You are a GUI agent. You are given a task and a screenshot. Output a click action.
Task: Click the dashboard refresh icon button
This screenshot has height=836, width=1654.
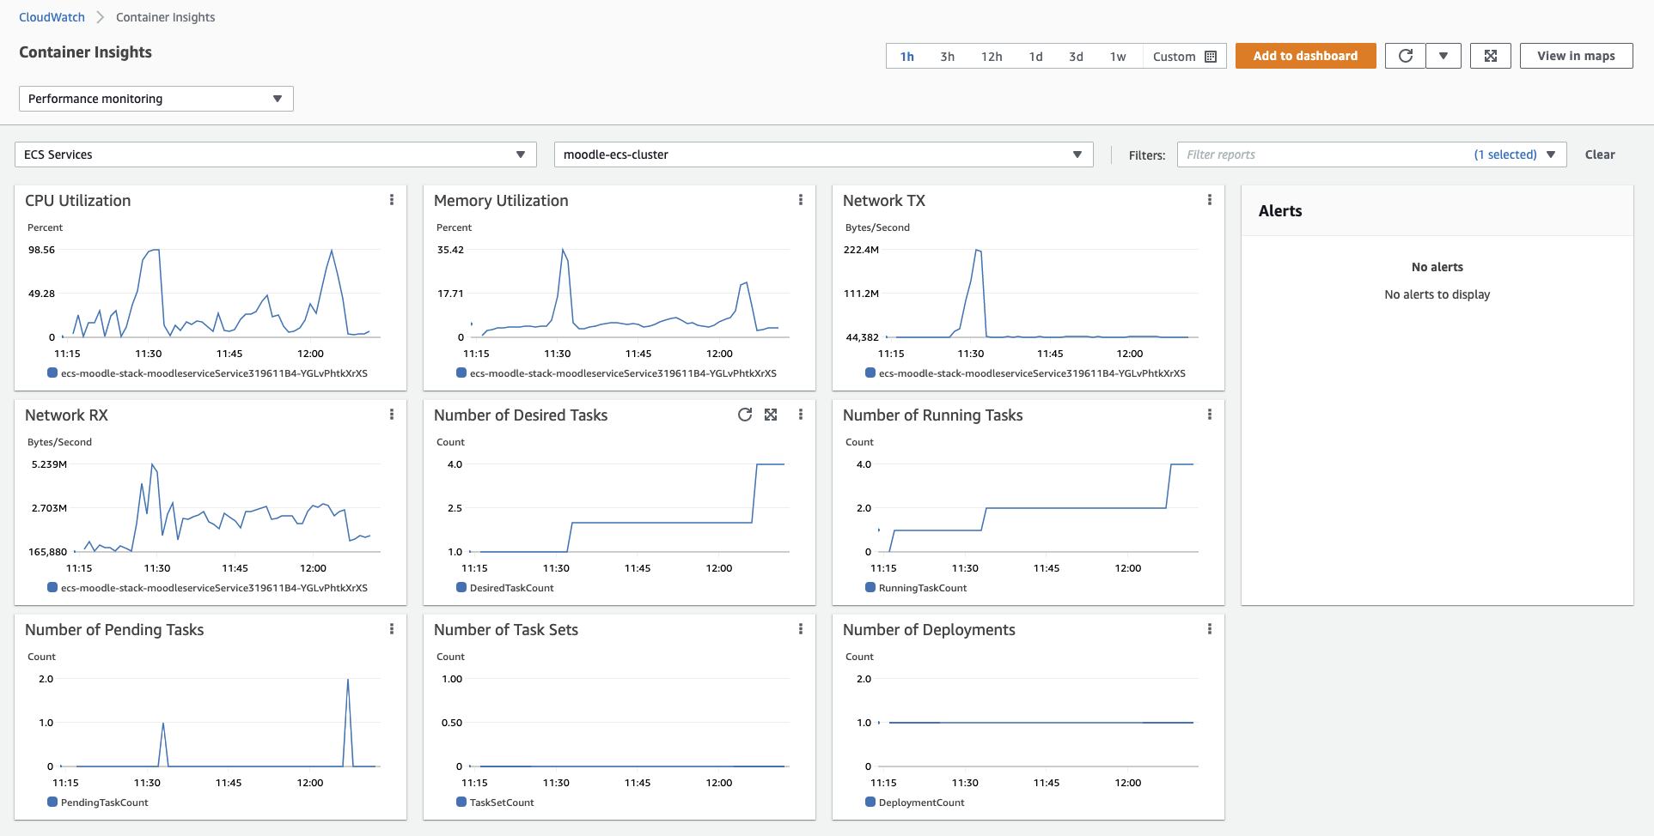point(1406,56)
